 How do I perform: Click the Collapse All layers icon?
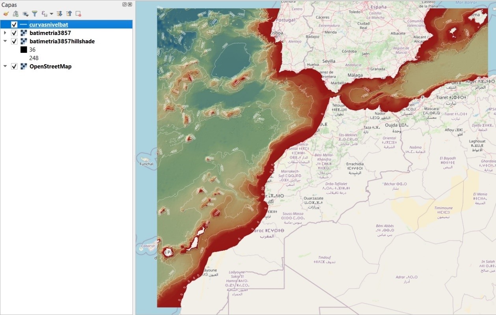(69, 14)
